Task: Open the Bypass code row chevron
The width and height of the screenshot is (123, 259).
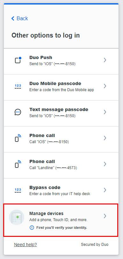Action: coord(105,190)
